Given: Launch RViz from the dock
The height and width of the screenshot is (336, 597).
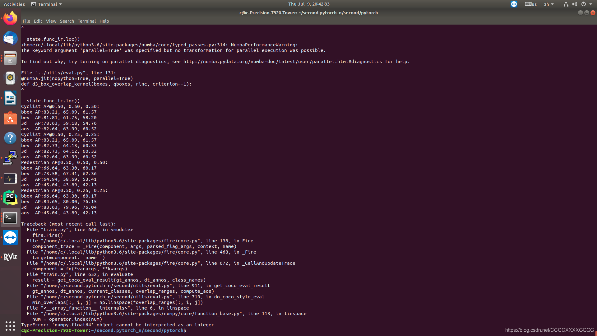Looking at the screenshot, I should point(10,257).
